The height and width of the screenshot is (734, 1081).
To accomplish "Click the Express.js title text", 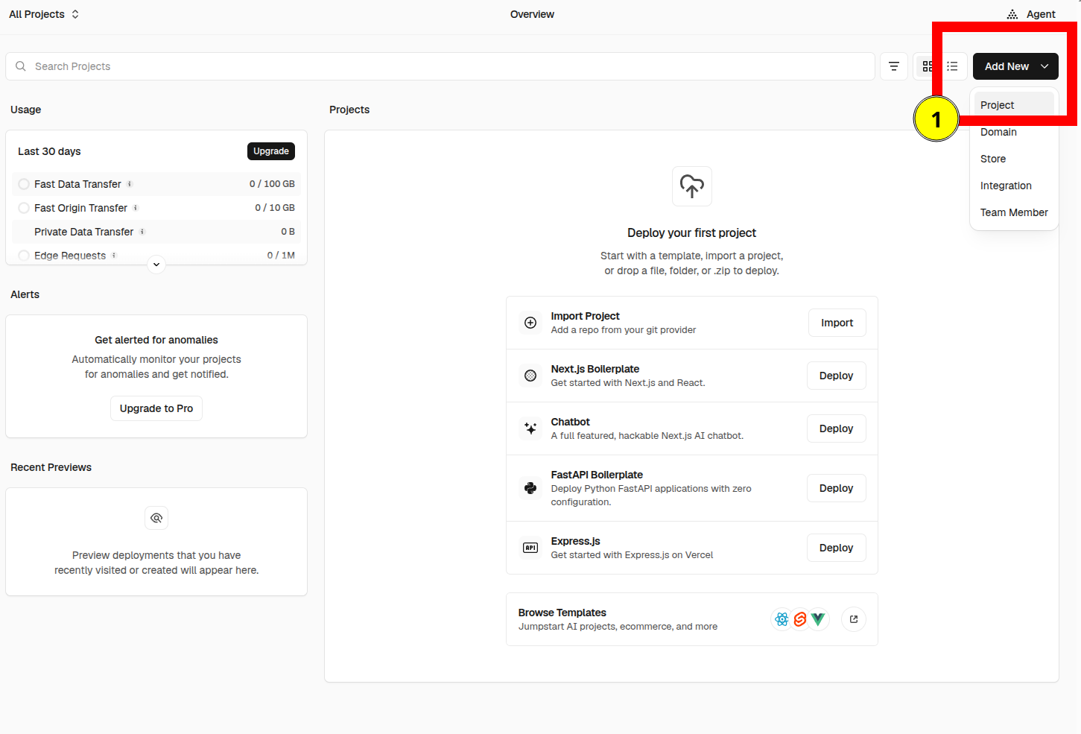I will click(x=576, y=541).
